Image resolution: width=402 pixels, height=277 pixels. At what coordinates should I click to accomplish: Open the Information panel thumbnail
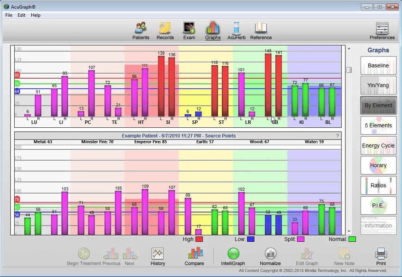(x=378, y=225)
